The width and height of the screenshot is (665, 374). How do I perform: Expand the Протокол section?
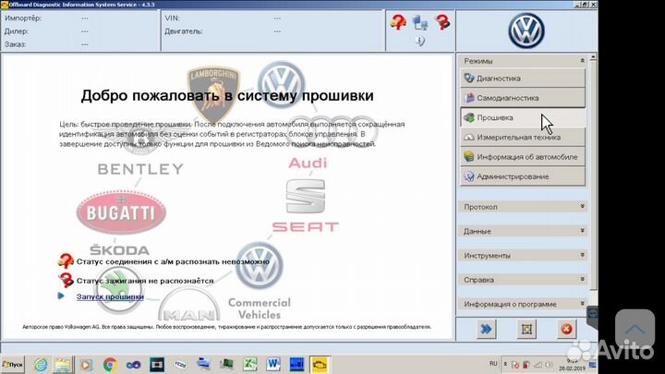tap(582, 207)
